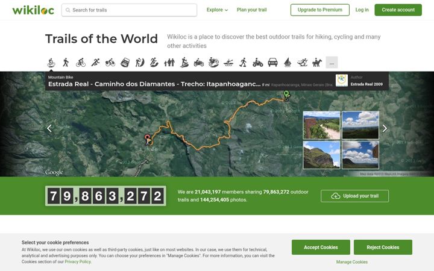
Task: Go to the Wikiloc logo homepage
Action: pos(33,10)
